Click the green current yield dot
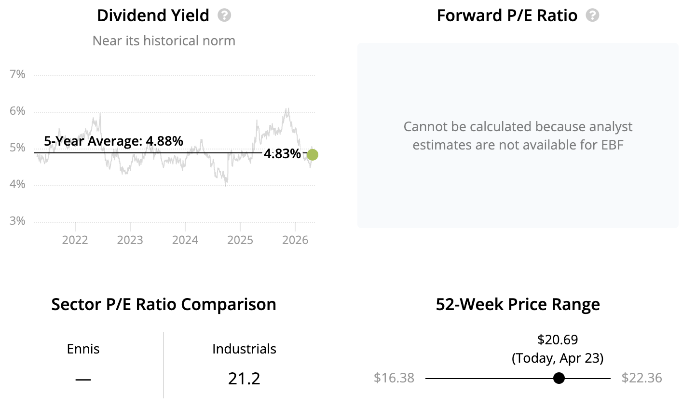 click(x=313, y=155)
